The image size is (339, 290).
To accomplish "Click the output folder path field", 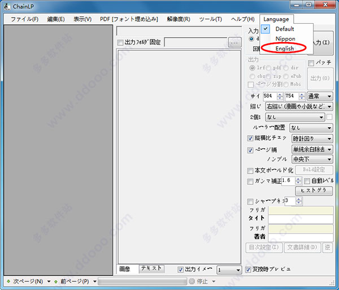I will pyautogui.click(x=196, y=42).
